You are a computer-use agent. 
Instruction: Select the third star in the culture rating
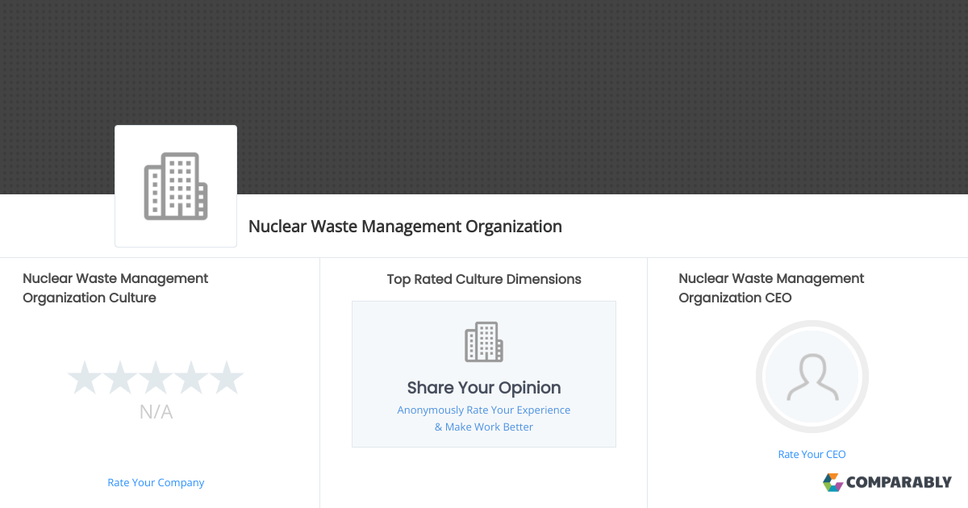[x=156, y=377]
